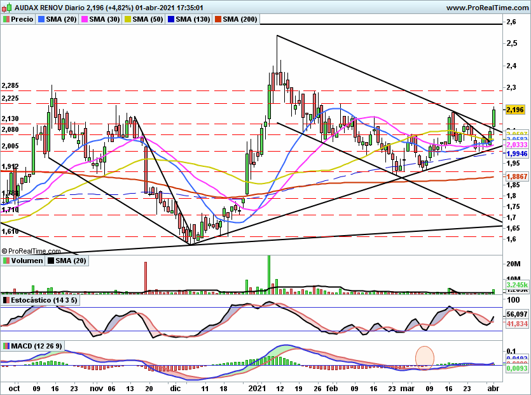Click the Volumen panel icon
Viewport: 531px width, 395px height.
click(6, 261)
